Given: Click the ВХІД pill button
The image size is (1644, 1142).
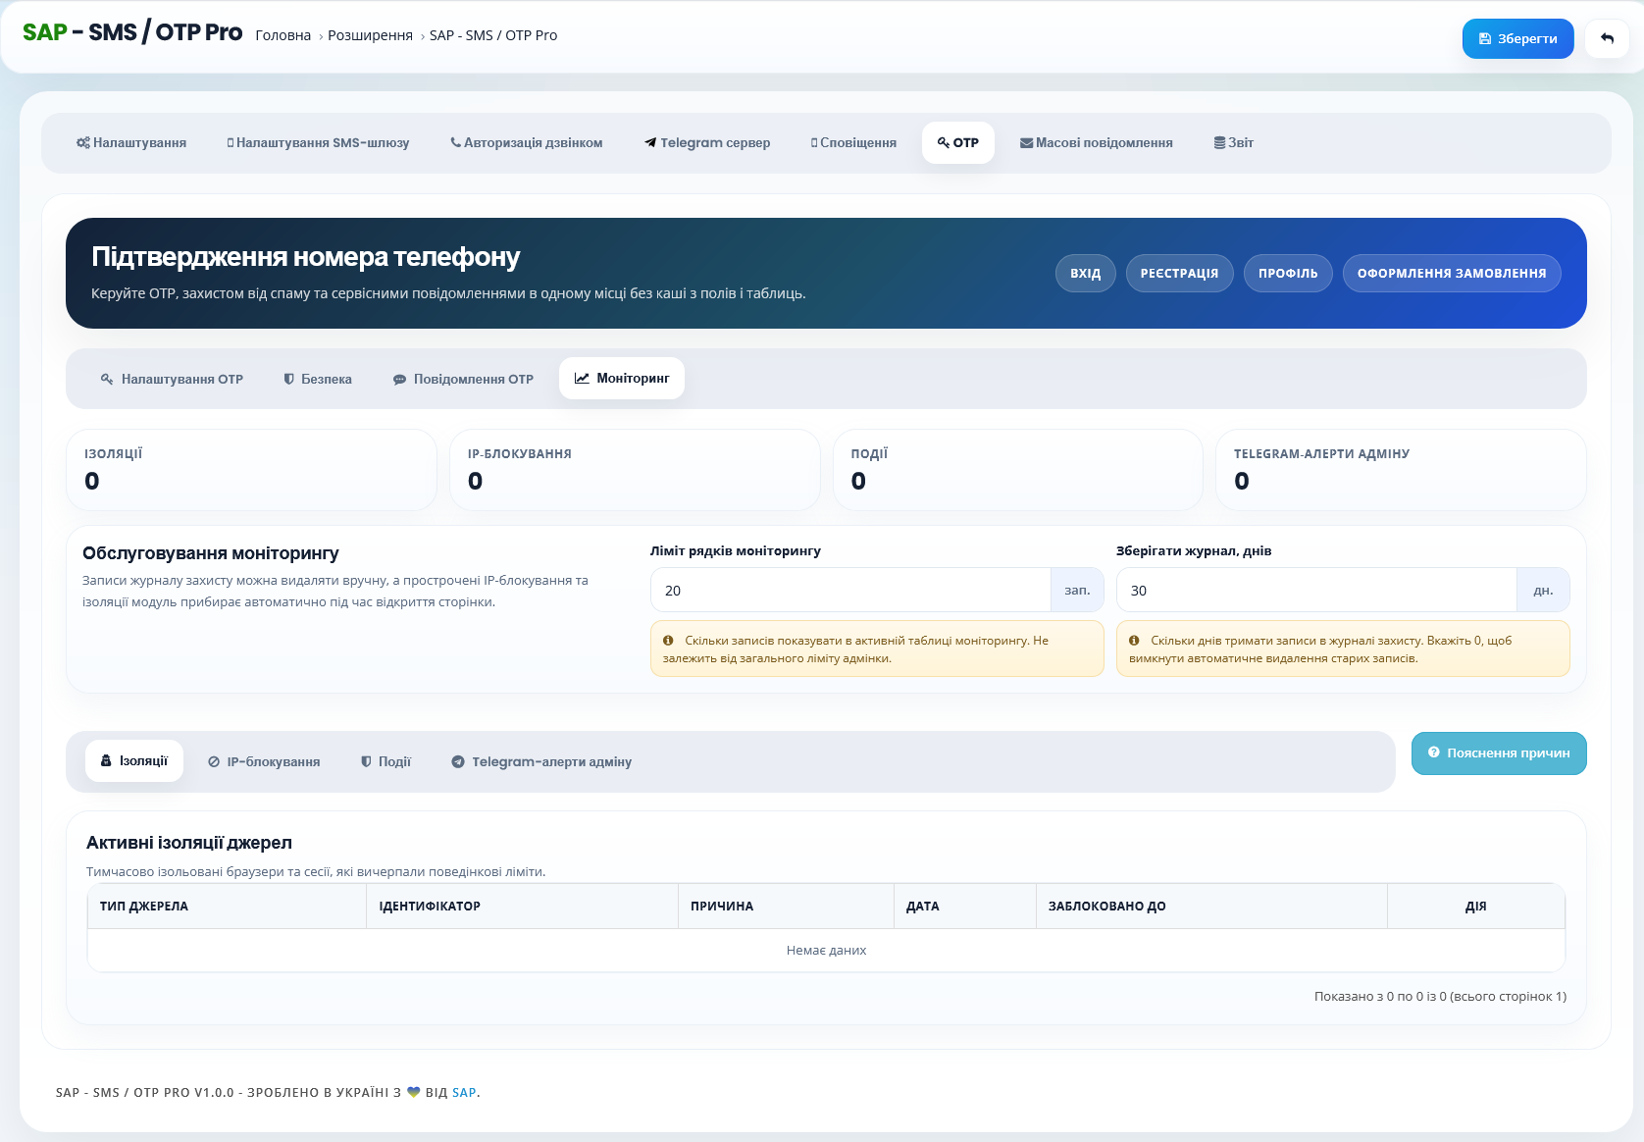Looking at the screenshot, I should (1085, 273).
